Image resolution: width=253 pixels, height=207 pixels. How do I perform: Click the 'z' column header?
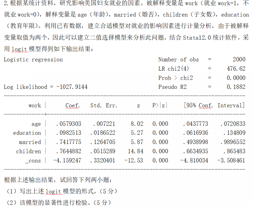(x=138, y=106)
